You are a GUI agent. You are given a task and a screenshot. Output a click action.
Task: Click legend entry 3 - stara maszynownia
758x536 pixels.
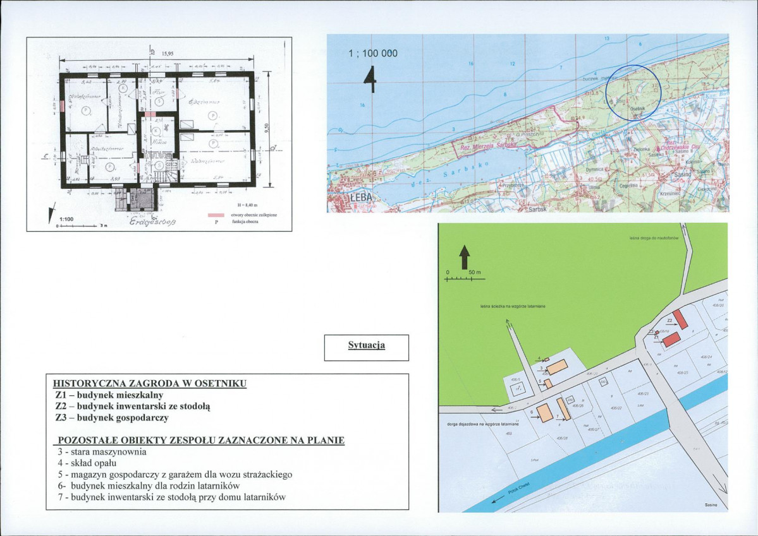[x=102, y=452]
